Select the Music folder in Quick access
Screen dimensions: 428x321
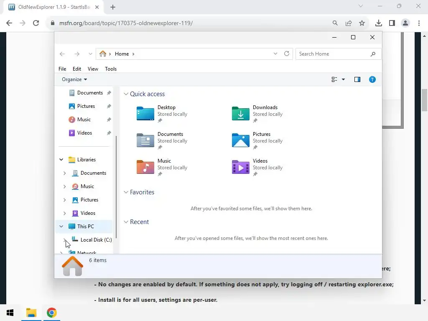(x=145, y=167)
